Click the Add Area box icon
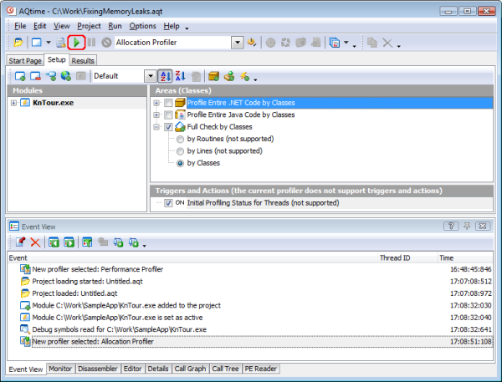502x382 pixels. [213, 76]
